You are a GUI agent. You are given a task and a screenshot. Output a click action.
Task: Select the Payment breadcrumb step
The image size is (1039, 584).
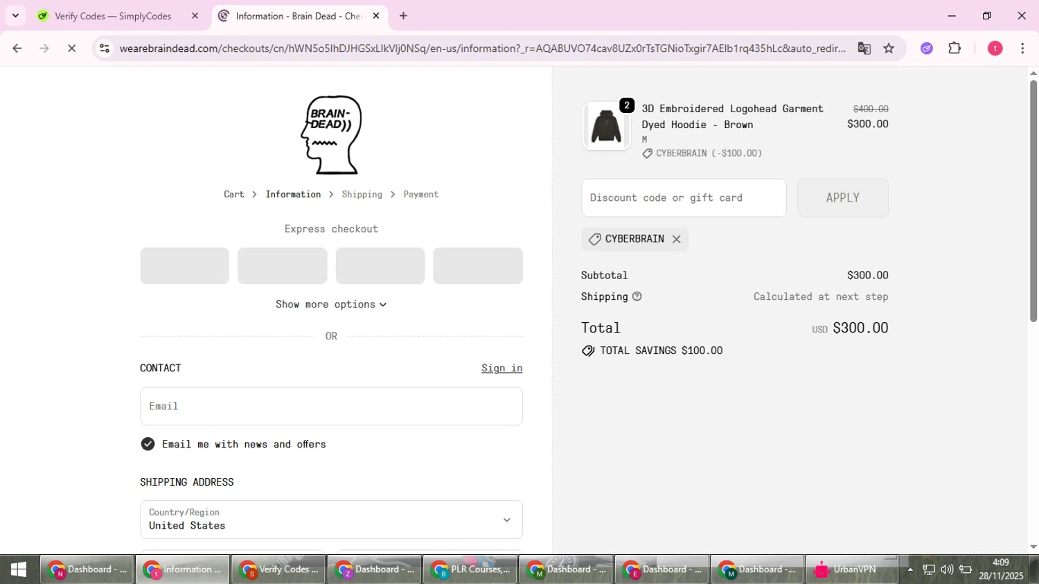420,195
